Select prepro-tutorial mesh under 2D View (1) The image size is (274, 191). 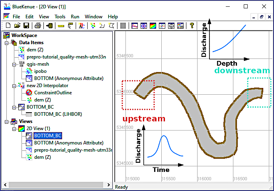point(73,150)
